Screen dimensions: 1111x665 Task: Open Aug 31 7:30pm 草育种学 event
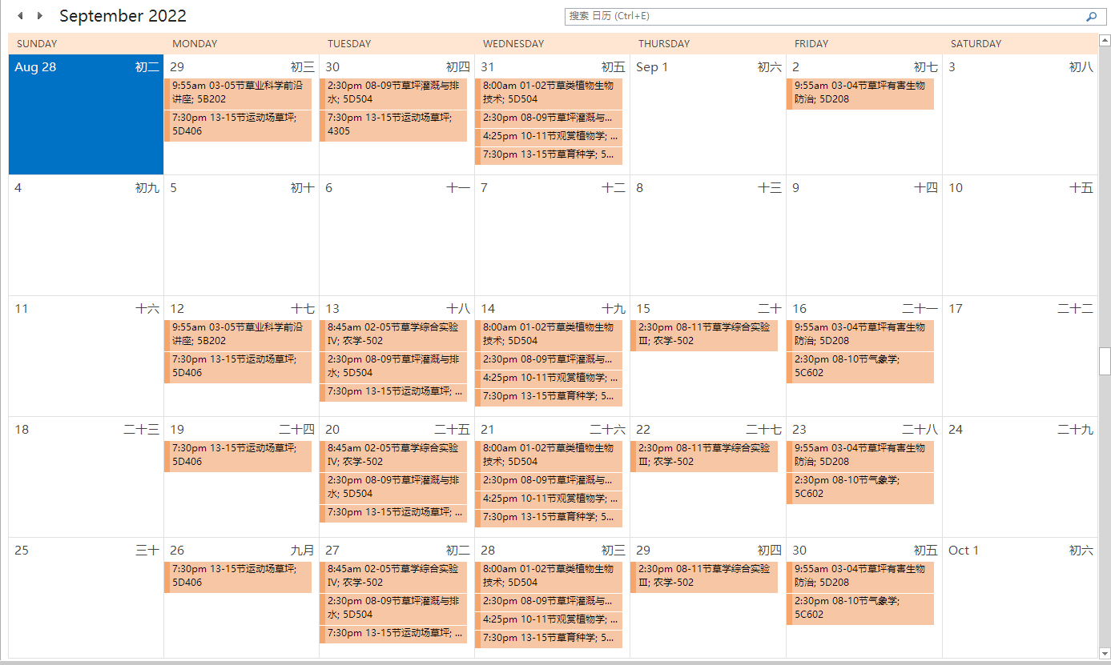549,155
